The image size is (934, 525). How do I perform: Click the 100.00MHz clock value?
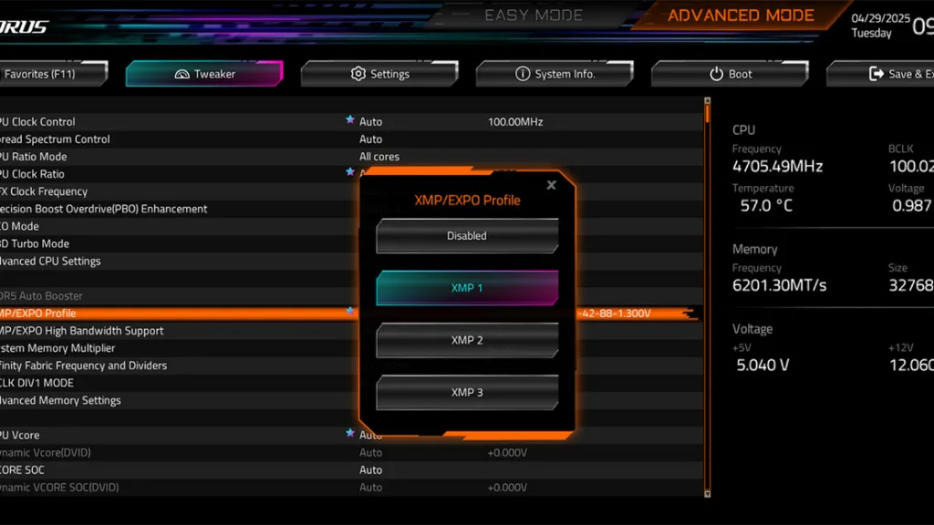click(515, 121)
